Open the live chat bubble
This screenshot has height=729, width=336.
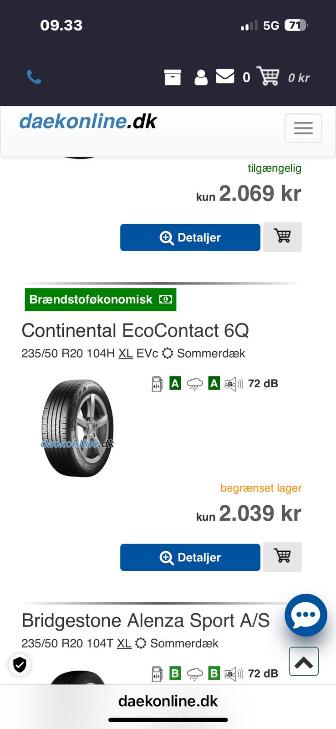305,615
